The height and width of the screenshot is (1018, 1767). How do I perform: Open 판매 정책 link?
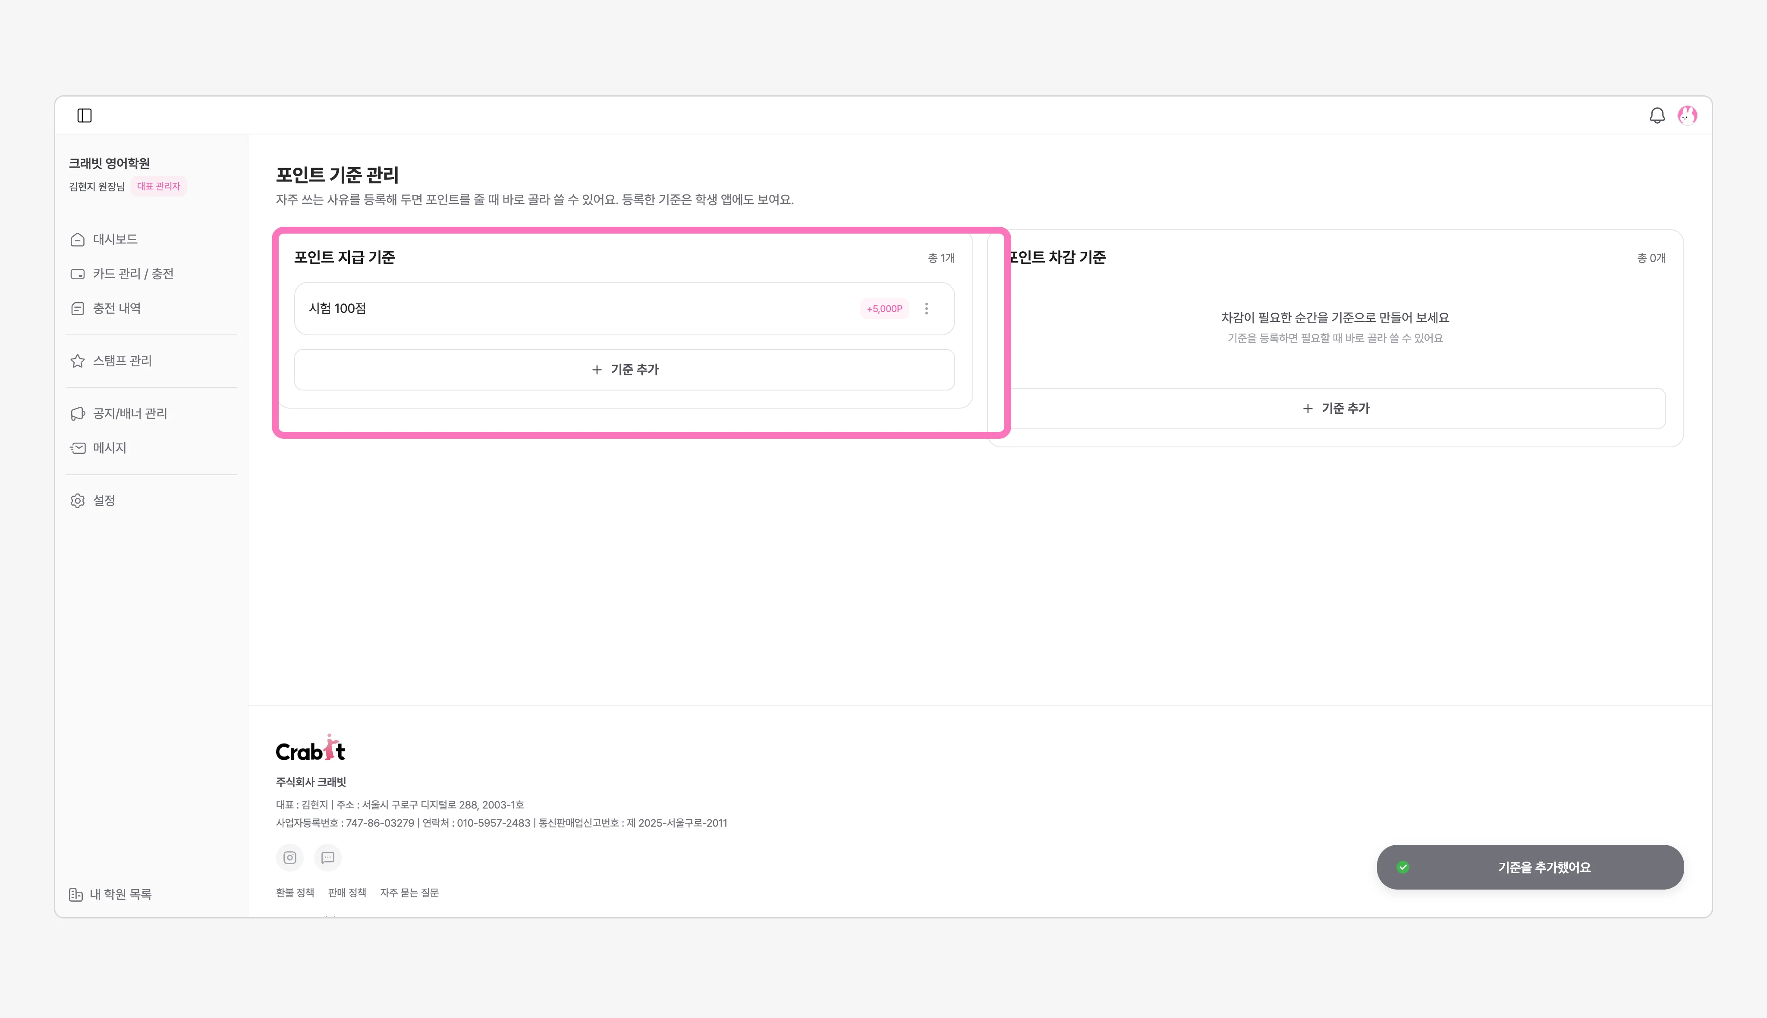coord(347,893)
